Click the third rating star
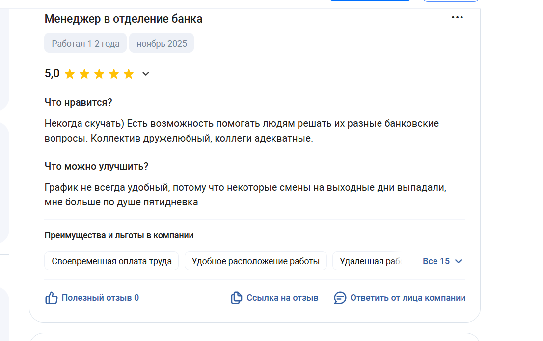 click(99, 74)
